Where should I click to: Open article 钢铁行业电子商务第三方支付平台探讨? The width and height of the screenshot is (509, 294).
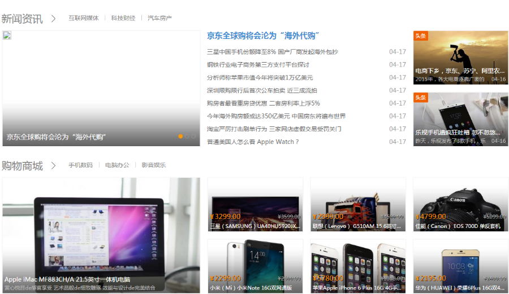tap(258, 65)
